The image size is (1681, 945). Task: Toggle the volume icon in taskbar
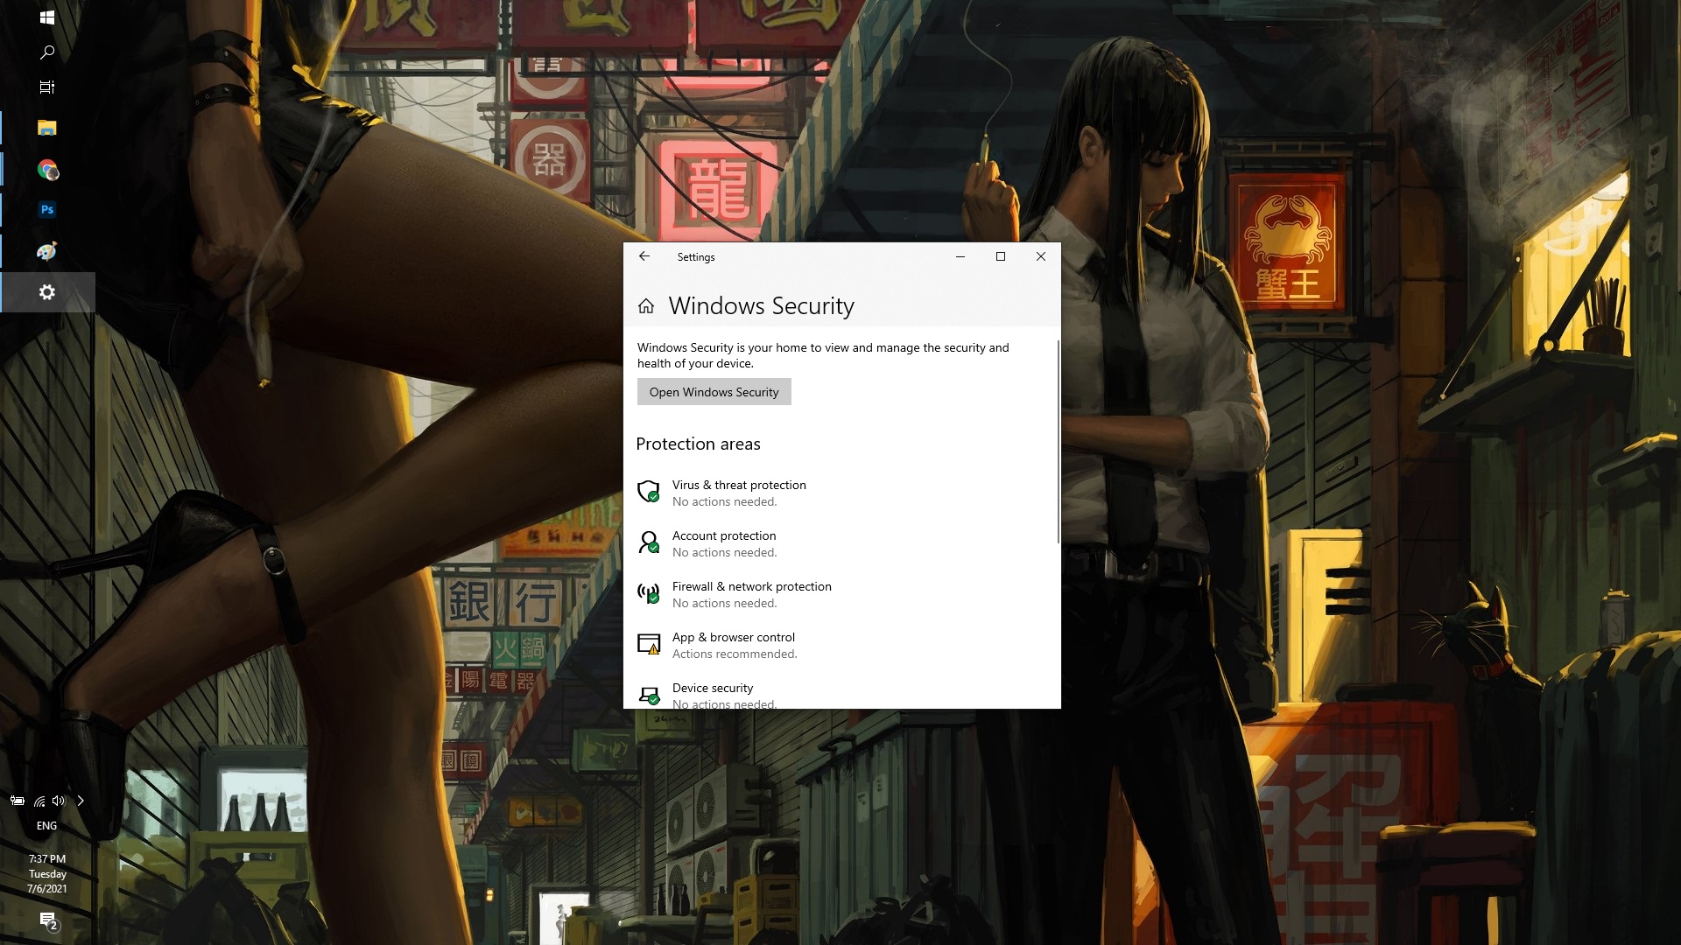(58, 800)
